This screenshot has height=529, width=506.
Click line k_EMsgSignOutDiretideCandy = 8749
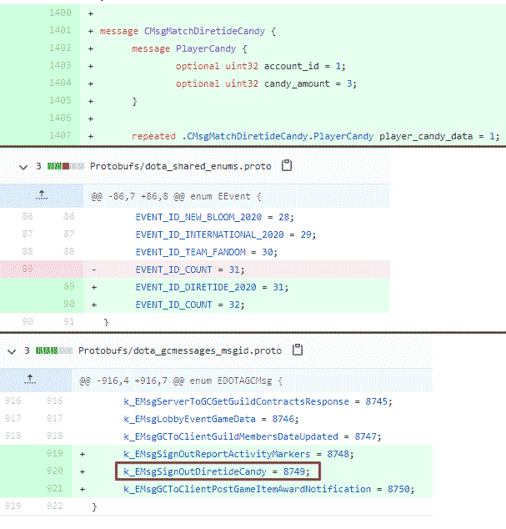216,471
